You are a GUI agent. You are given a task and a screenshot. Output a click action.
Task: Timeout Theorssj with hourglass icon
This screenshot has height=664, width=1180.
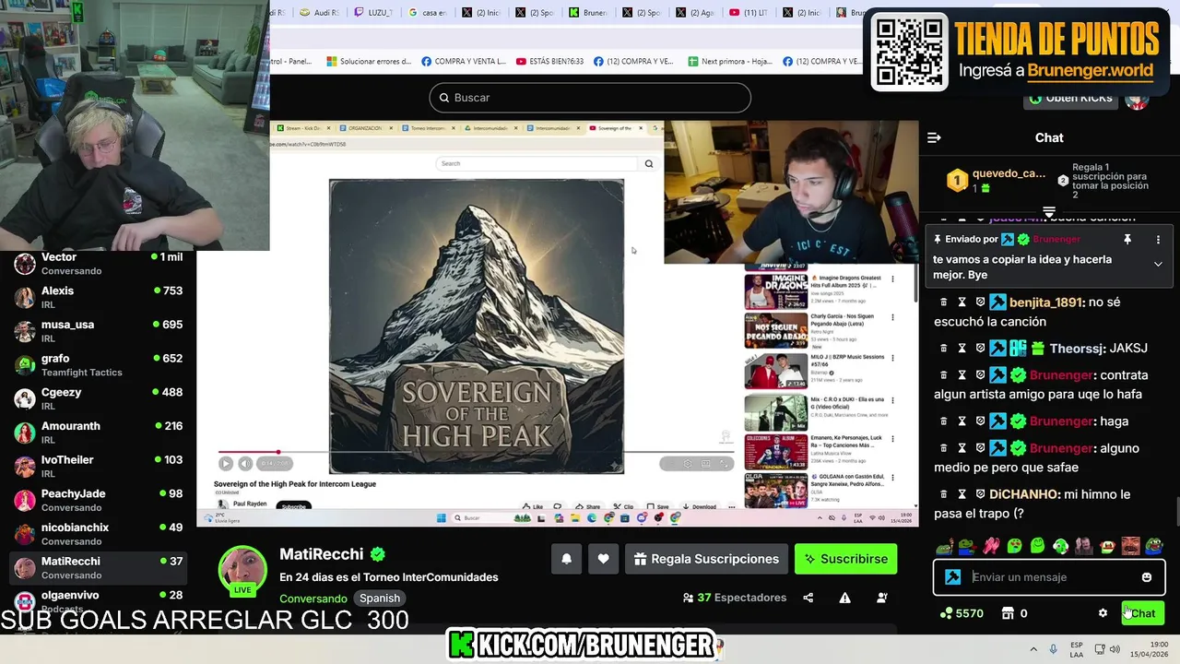(962, 348)
